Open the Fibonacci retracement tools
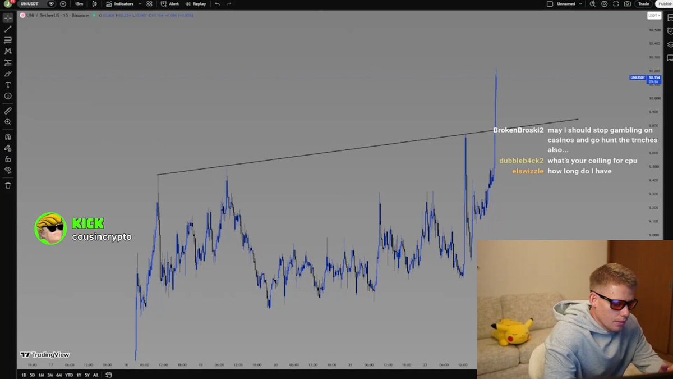673x379 pixels. [8, 40]
